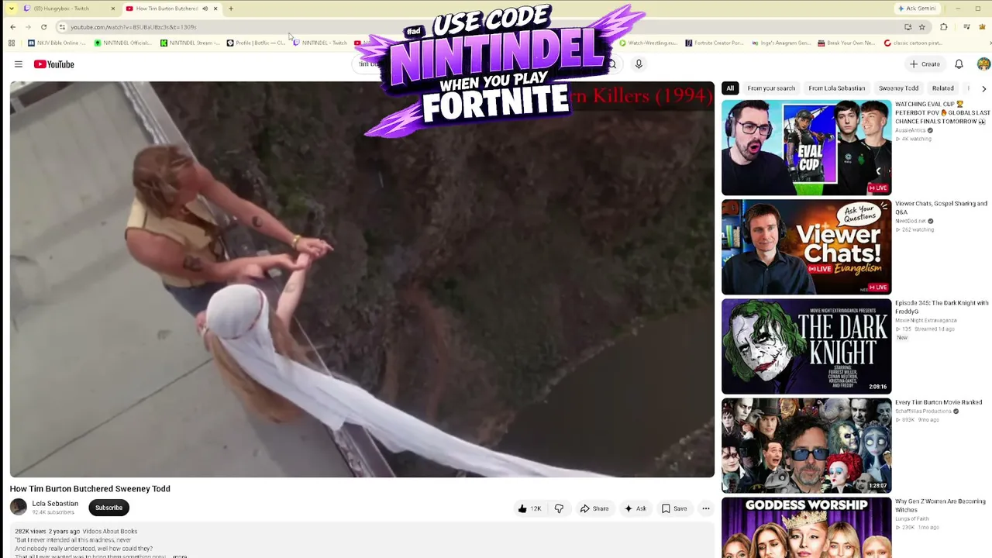992x558 pixels.
Task: Open YouTube notifications bell
Action: [959, 64]
